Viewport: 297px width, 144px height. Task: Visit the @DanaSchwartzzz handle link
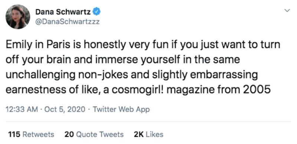click(x=68, y=22)
